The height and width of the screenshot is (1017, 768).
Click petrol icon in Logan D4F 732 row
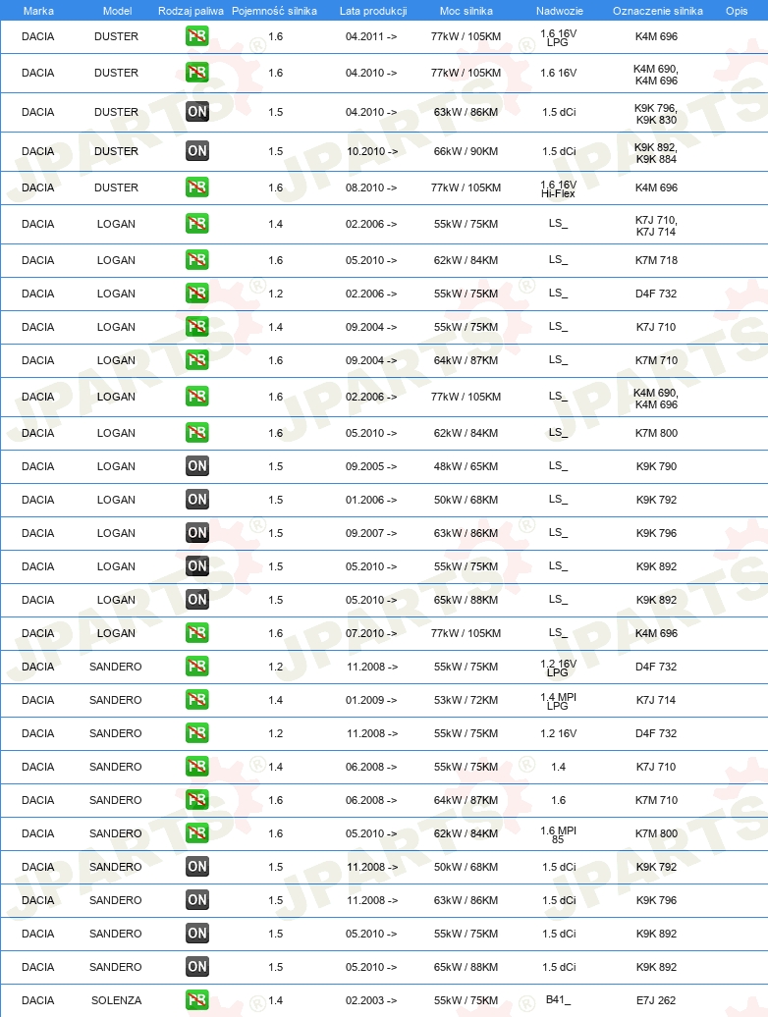pos(197,294)
